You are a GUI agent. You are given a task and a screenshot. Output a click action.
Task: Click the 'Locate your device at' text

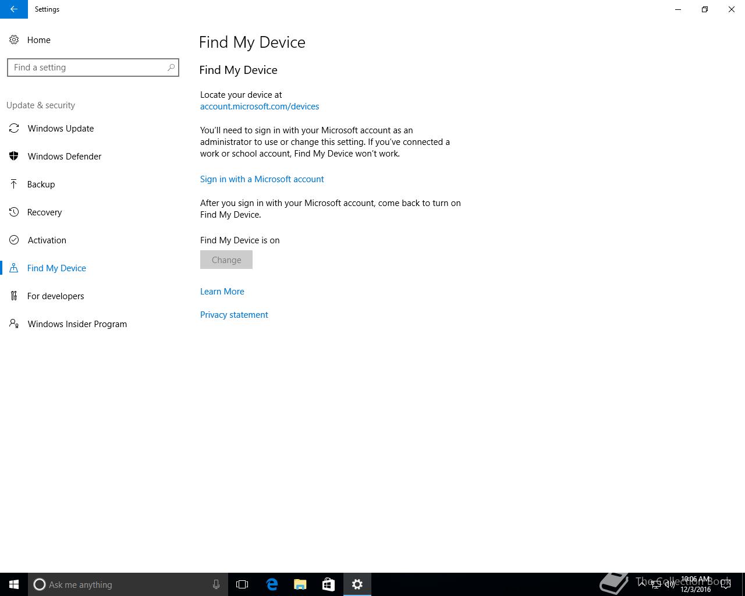(x=241, y=95)
